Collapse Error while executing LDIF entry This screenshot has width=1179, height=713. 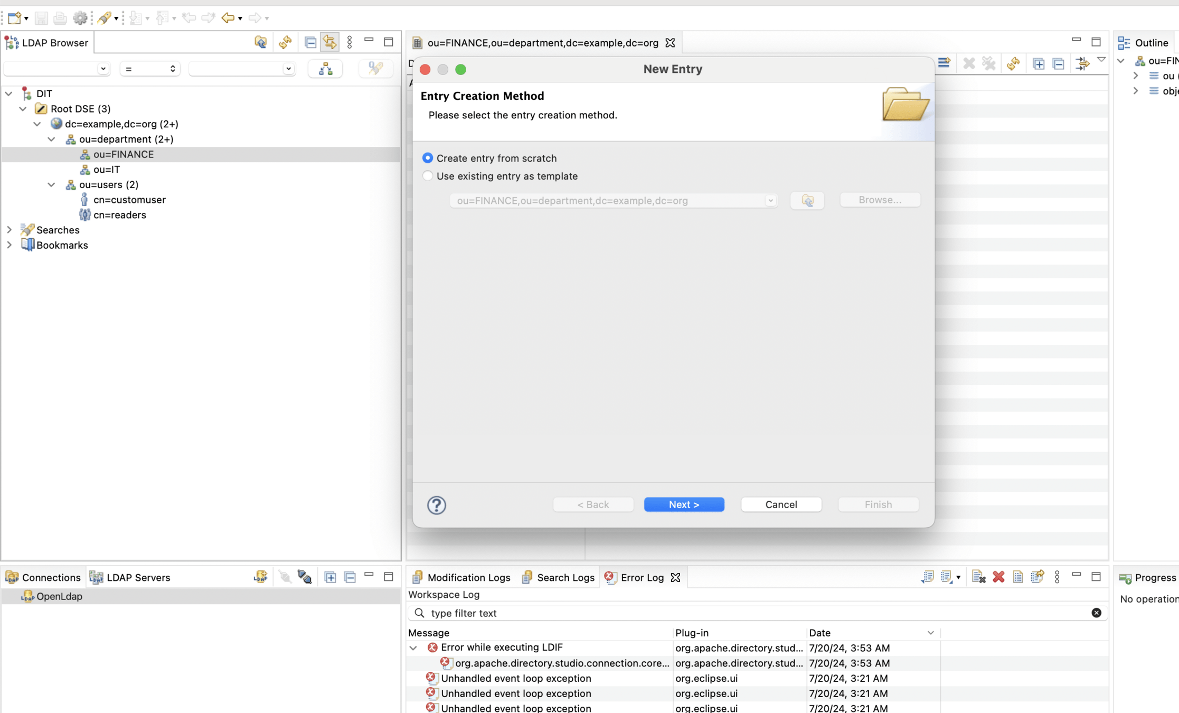pos(413,648)
